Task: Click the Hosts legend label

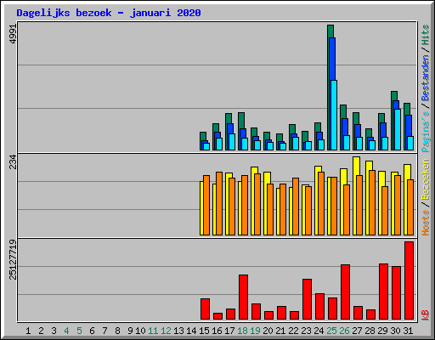Action: tap(425, 223)
